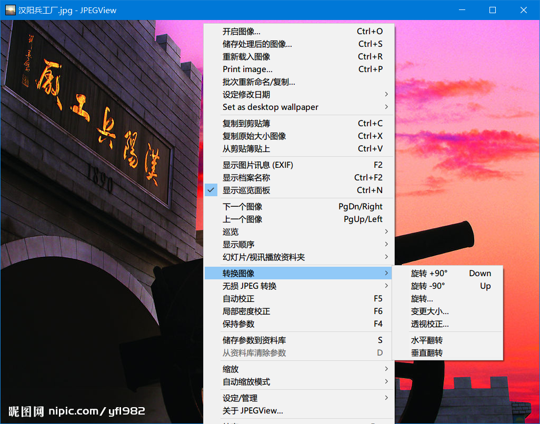The height and width of the screenshot is (424, 540).
Task: Click 垂直翻转 to flip vertically
Action: click(x=427, y=353)
